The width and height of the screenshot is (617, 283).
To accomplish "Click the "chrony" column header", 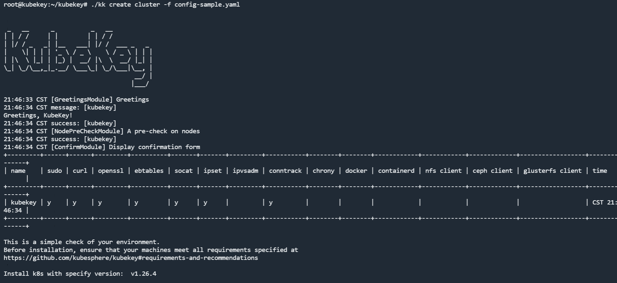I will coord(323,171).
